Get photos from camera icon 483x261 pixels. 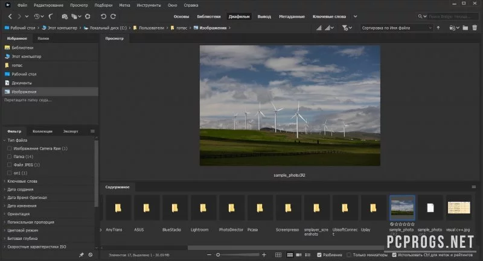coord(65,16)
